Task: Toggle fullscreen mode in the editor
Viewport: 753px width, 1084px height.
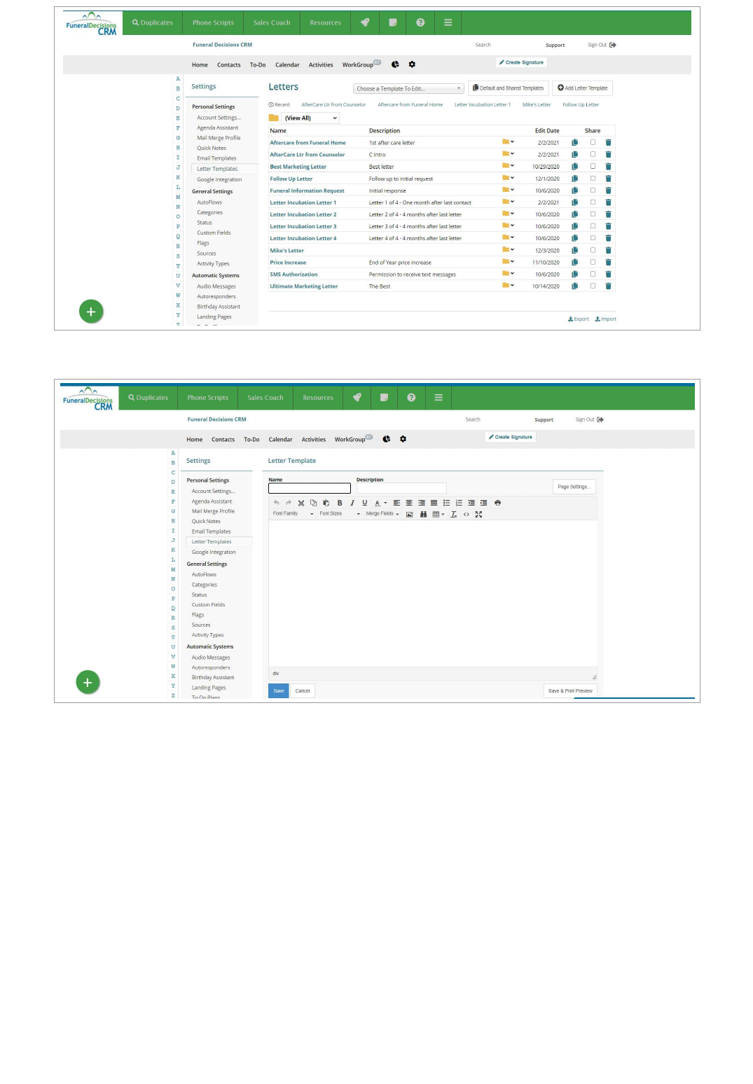Action: pos(478,514)
